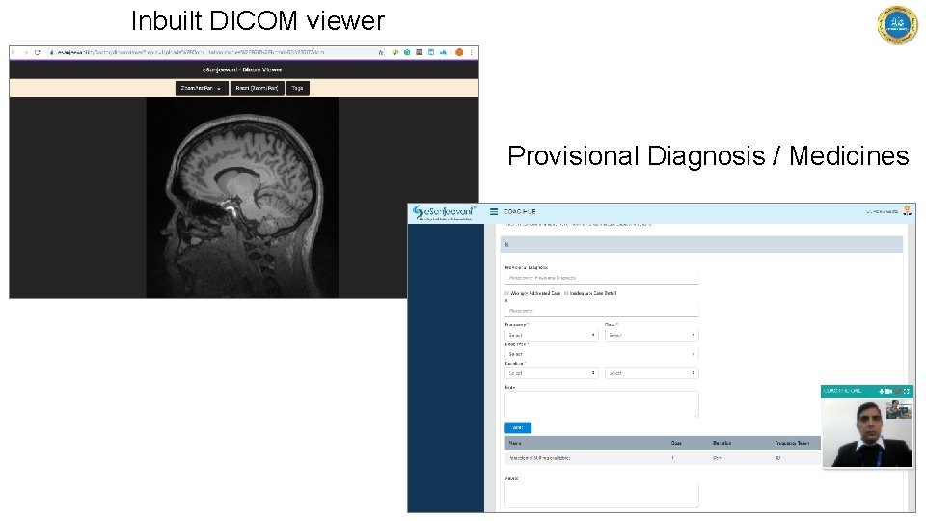This screenshot has height=521, width=926.
Task: Open the Dose select dropdown
Action: click(x=651, y=335)
